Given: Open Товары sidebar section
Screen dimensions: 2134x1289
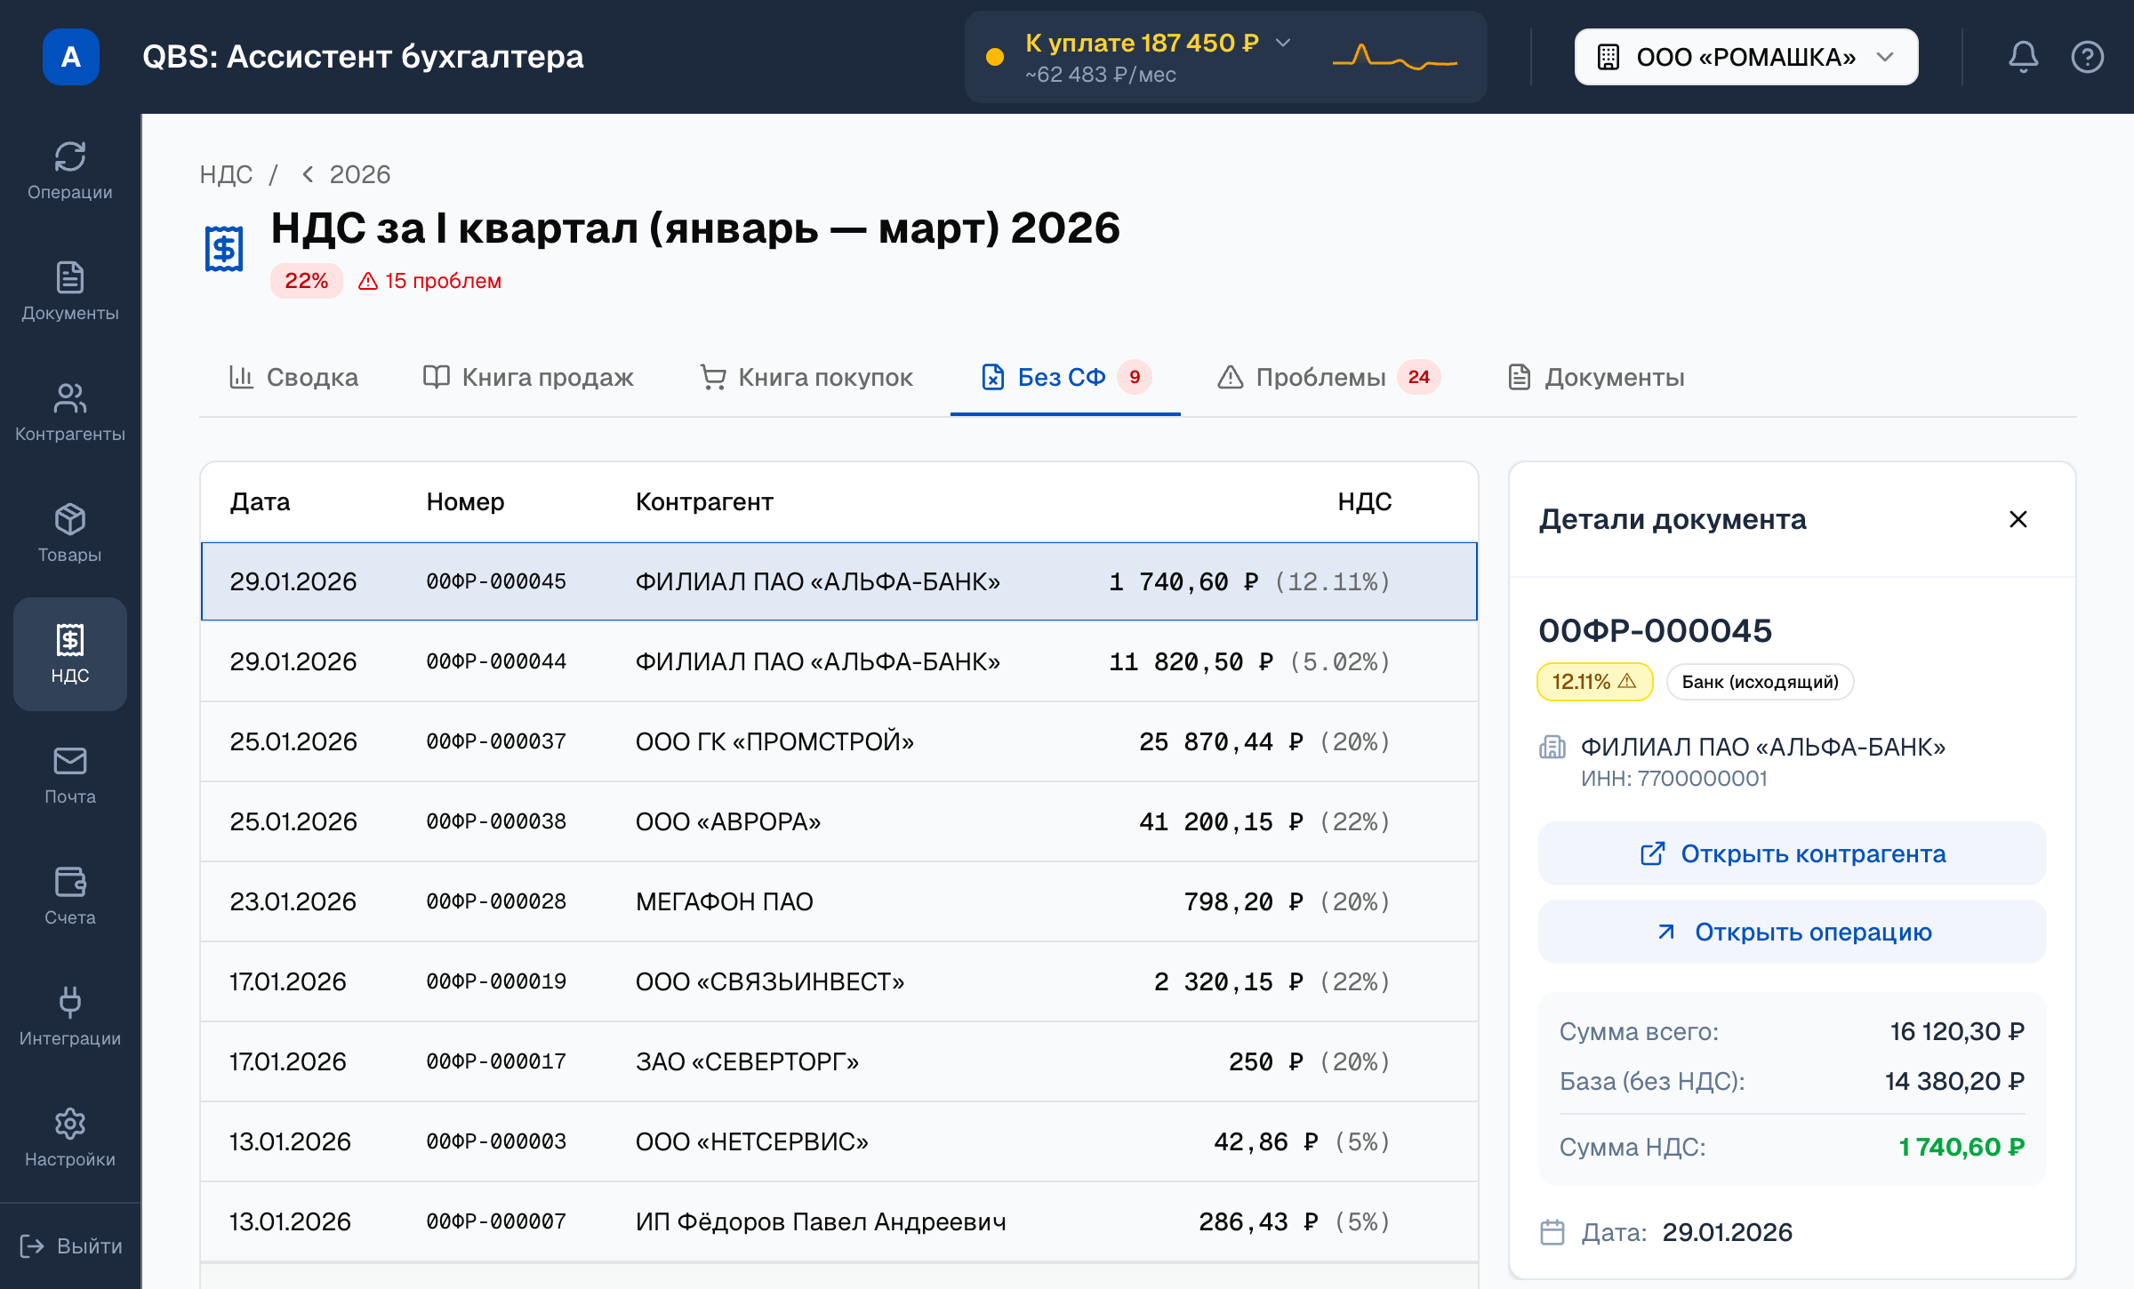Looking at the screenshot, I should 69,534.
